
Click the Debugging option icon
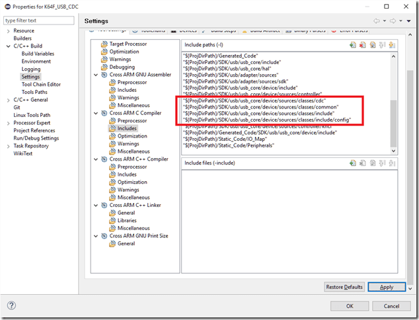click(104, 67)
